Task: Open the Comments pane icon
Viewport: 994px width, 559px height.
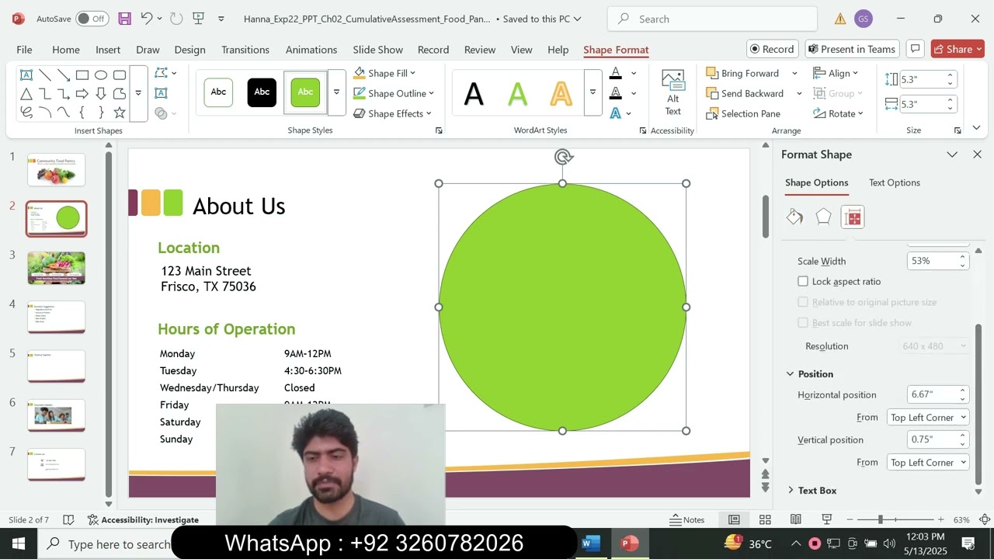Action: (x=915, y=49)
